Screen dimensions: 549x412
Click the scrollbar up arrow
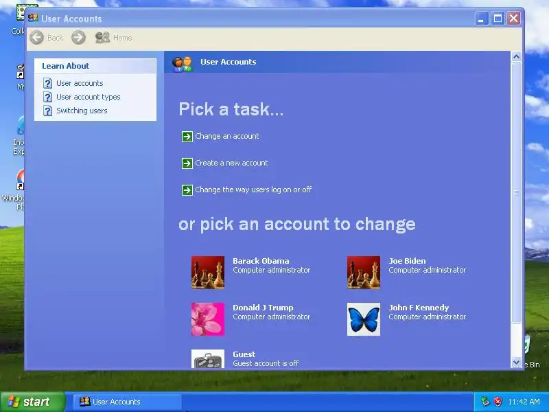[x=516, y=57]
